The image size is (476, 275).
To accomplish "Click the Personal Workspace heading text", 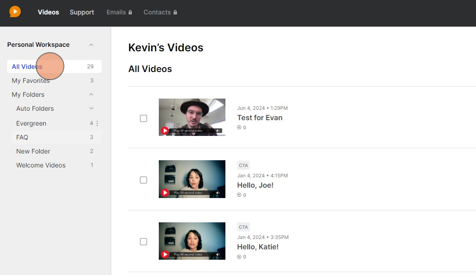I will (x=38, y=45).
